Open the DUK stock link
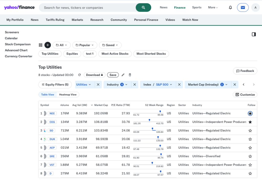This screenshot has height=187, width=262. tap(52, 139)
